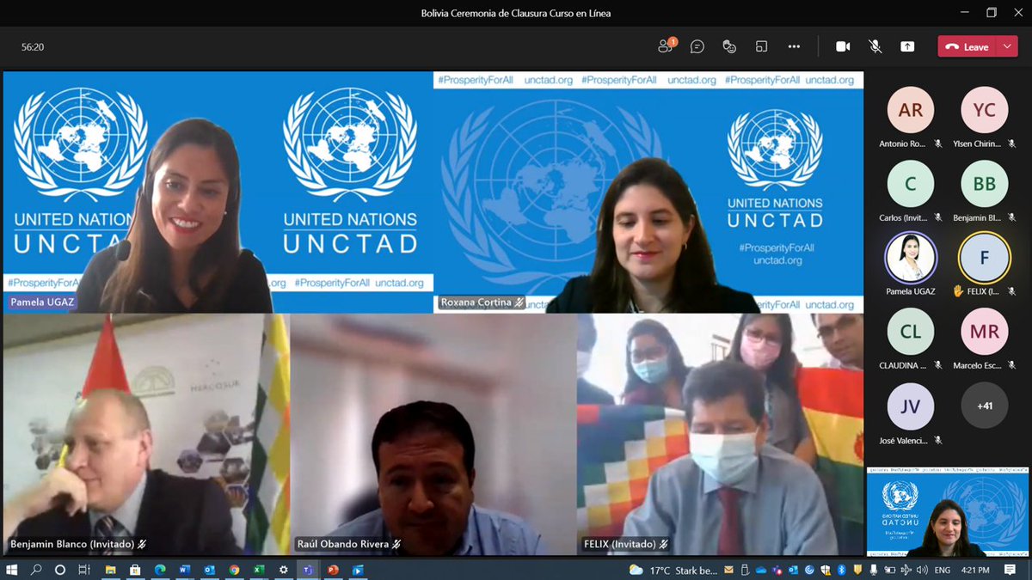The image size is (1032, 580).
Task: Select José Valenci... participant avatar JV
Action: [911, 406]
